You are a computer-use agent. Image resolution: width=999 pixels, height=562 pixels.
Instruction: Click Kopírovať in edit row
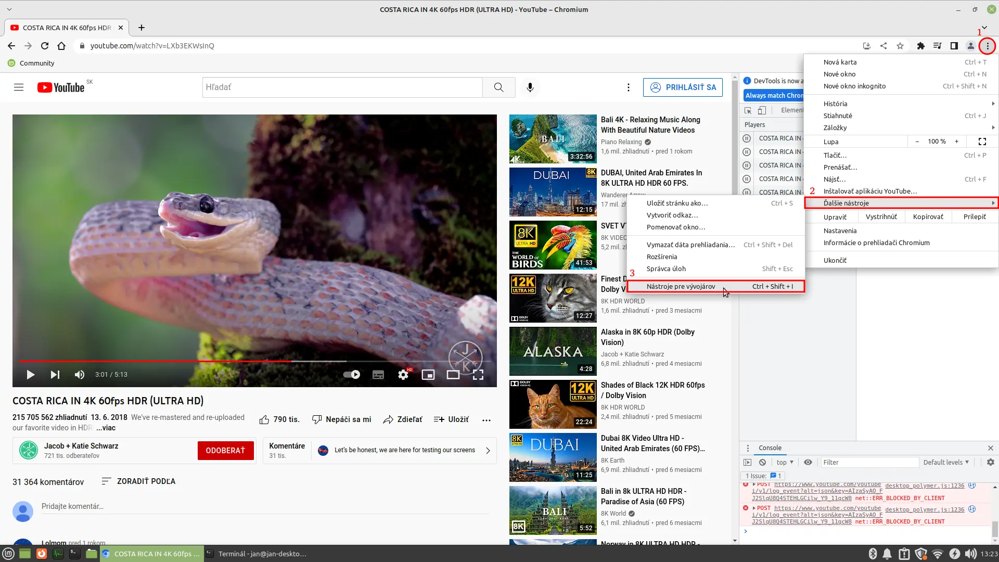pos(928,217)
